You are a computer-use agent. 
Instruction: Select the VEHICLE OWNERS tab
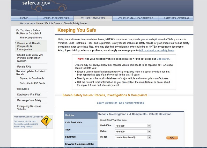coord(93,18)
